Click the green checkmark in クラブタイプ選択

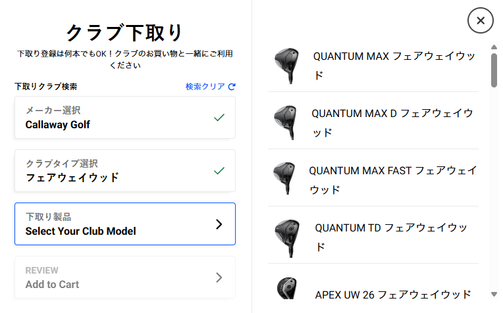click(219, 171)
